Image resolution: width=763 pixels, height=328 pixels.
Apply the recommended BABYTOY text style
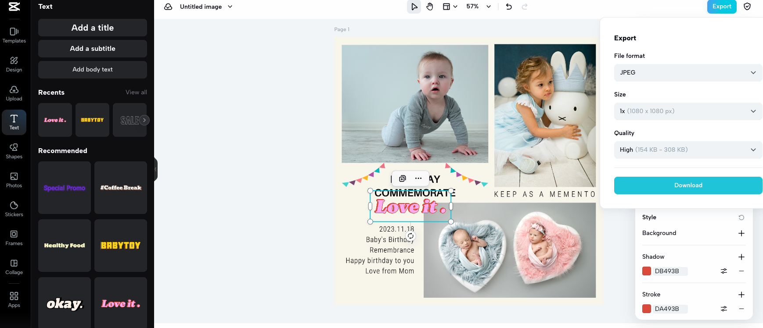coord(121,246)
